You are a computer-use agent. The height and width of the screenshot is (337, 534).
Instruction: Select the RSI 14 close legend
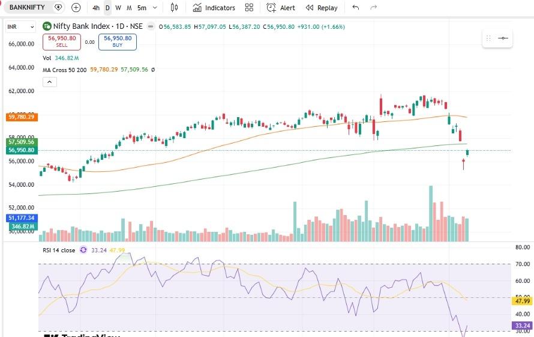point(59,250)
